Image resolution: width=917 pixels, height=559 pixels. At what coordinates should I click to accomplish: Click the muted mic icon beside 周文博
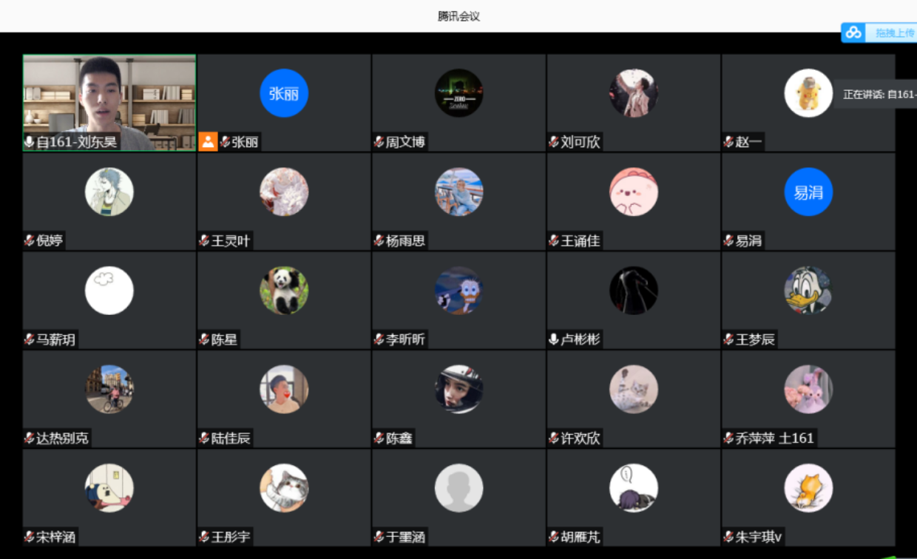click(x=379, y=142)
